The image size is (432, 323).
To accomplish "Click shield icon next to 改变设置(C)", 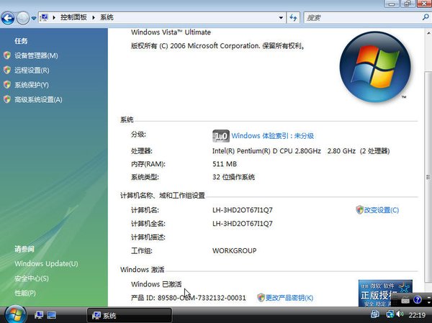I will click(359, 210).
